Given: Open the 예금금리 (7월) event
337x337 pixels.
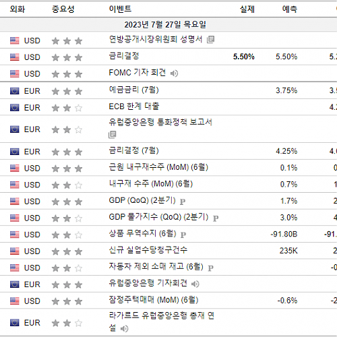Looking at the screenshot, I should click(133, 90).
